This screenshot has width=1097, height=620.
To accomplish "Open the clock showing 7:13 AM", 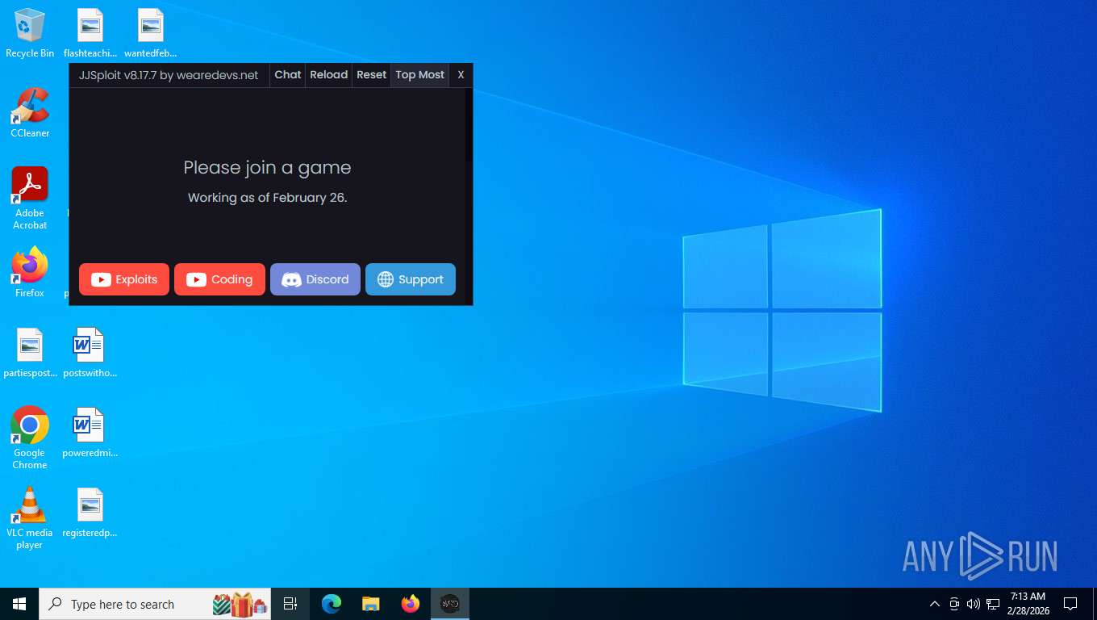I will pyautogui.click(x=1028, y=604).
